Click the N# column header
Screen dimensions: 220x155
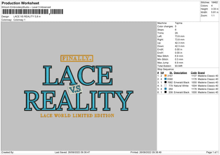click(162, 73)
